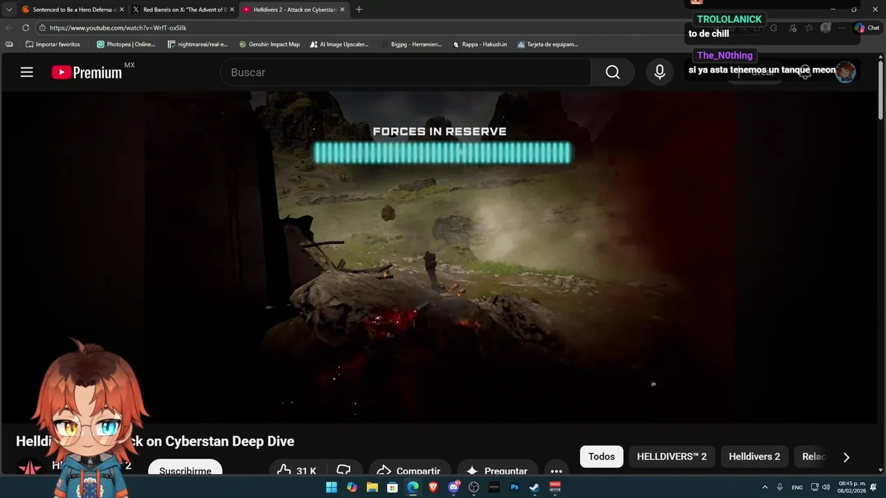
Task: Open the notification bell in the tray
Action: (x=874, y=487)
